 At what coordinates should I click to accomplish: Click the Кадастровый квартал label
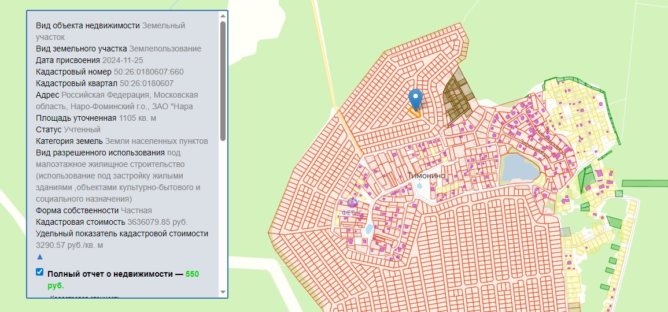(77, 83)
